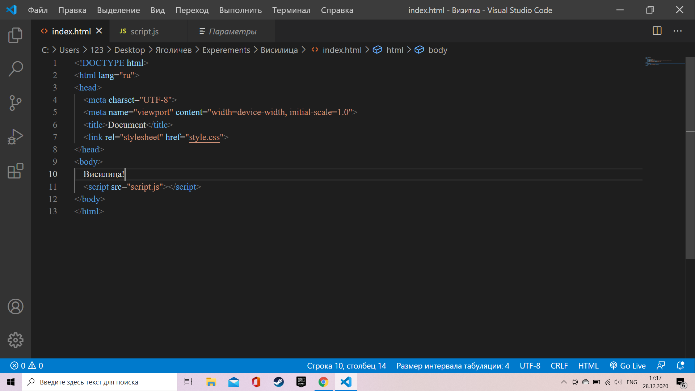This screenshot has height=391, width=695.
Task: Open the Вид menu
Action: 157,10
